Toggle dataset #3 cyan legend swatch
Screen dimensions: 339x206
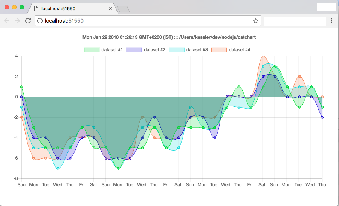(177, 50)
